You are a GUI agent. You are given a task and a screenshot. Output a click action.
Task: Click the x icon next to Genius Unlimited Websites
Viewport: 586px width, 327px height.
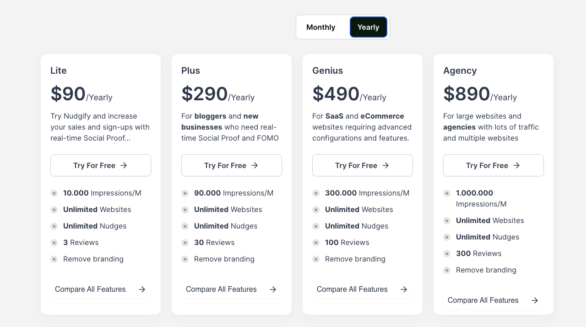click(x=316, y=210)
